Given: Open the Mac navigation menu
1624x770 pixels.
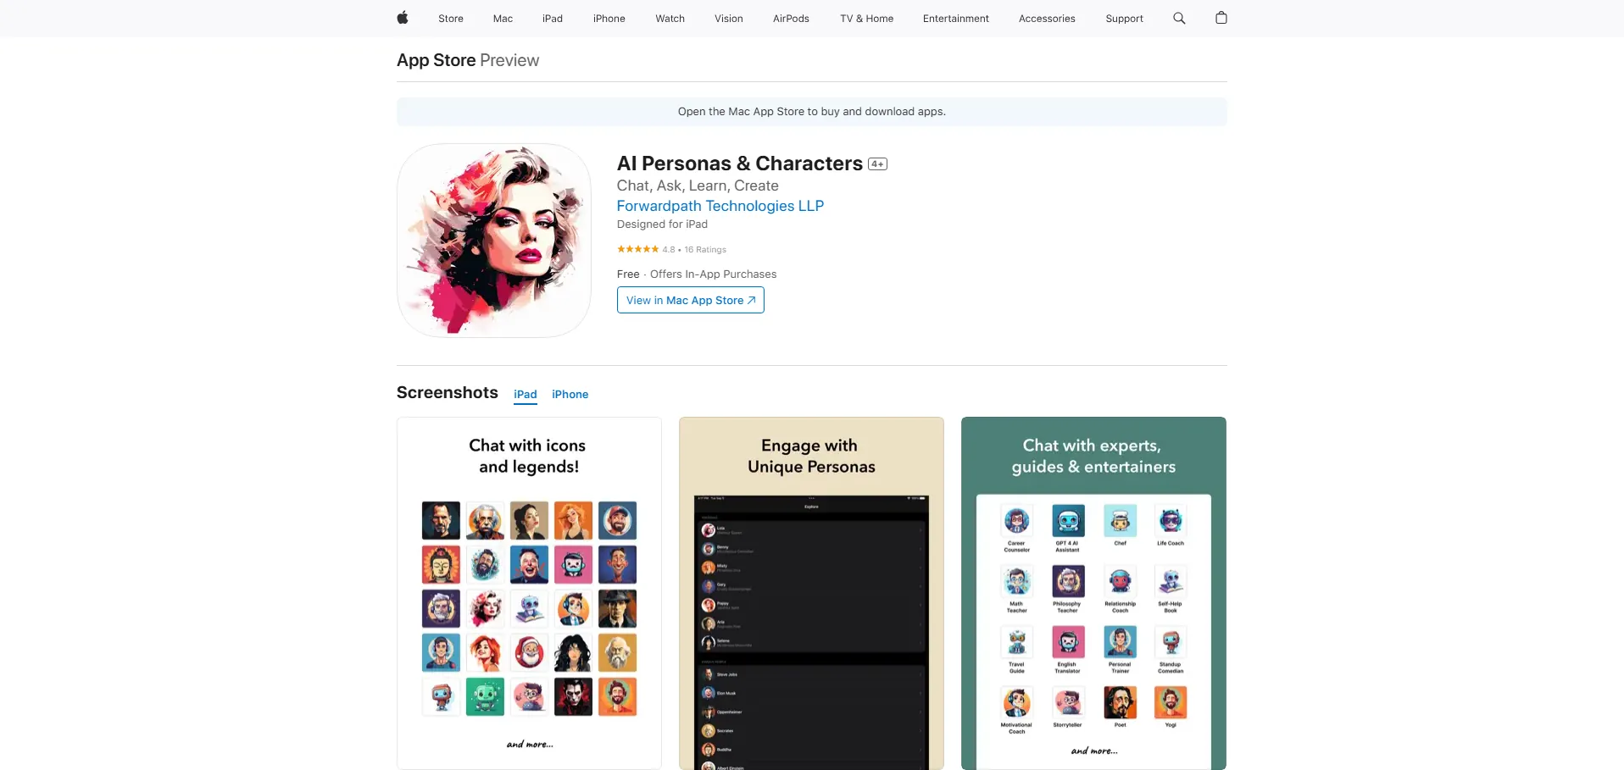Looking at the screenshot, I should (503, 19).
